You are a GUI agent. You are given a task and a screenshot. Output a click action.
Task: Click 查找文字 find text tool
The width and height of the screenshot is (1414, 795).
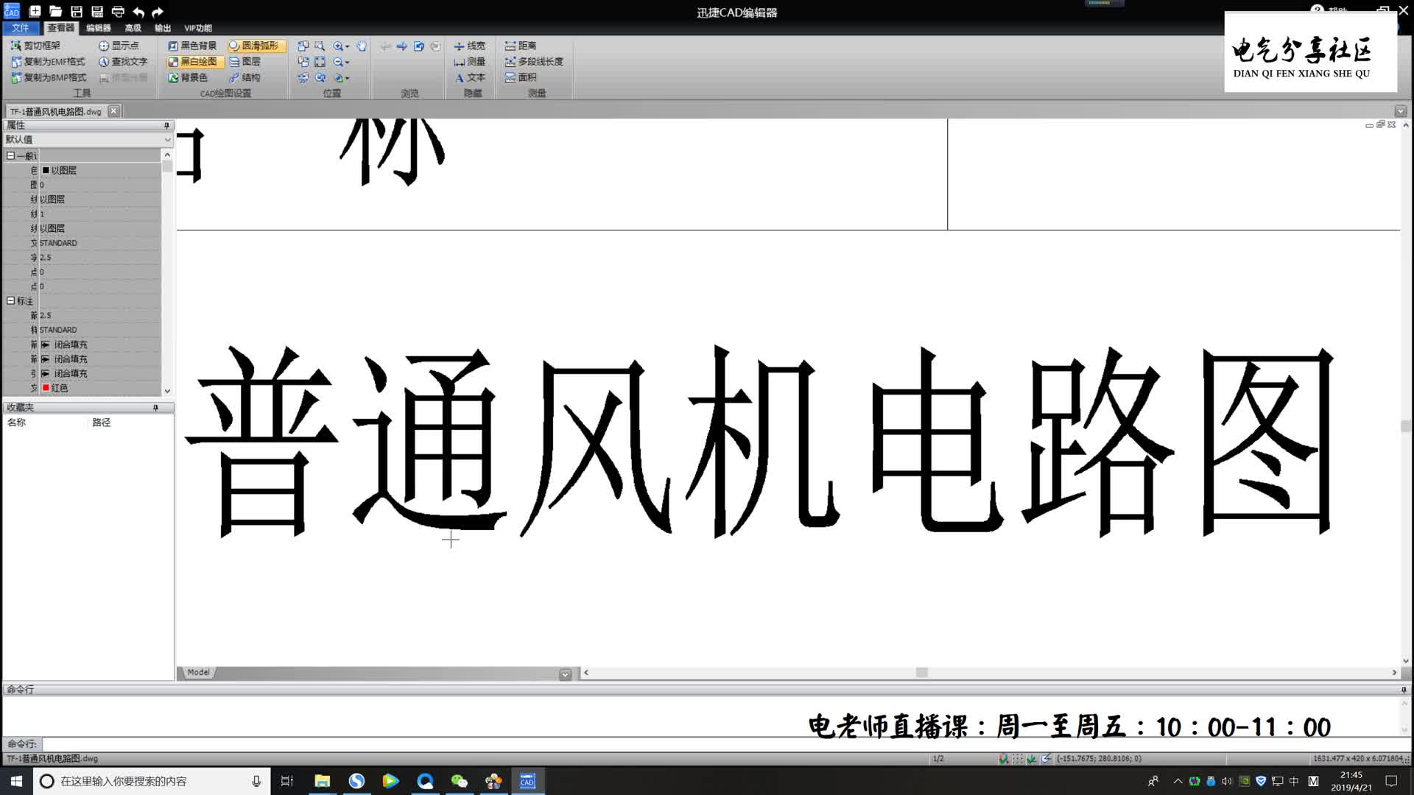(123, 62)
